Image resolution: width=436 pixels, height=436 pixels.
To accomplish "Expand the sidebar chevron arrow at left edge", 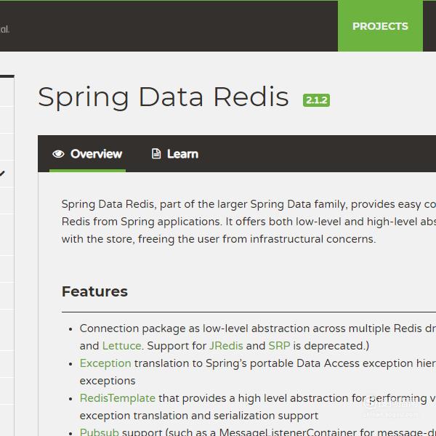I will (2, 174).
